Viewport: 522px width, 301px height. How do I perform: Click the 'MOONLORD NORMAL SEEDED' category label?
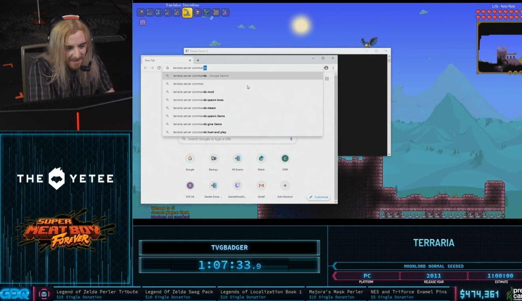[x=434, y=266]
